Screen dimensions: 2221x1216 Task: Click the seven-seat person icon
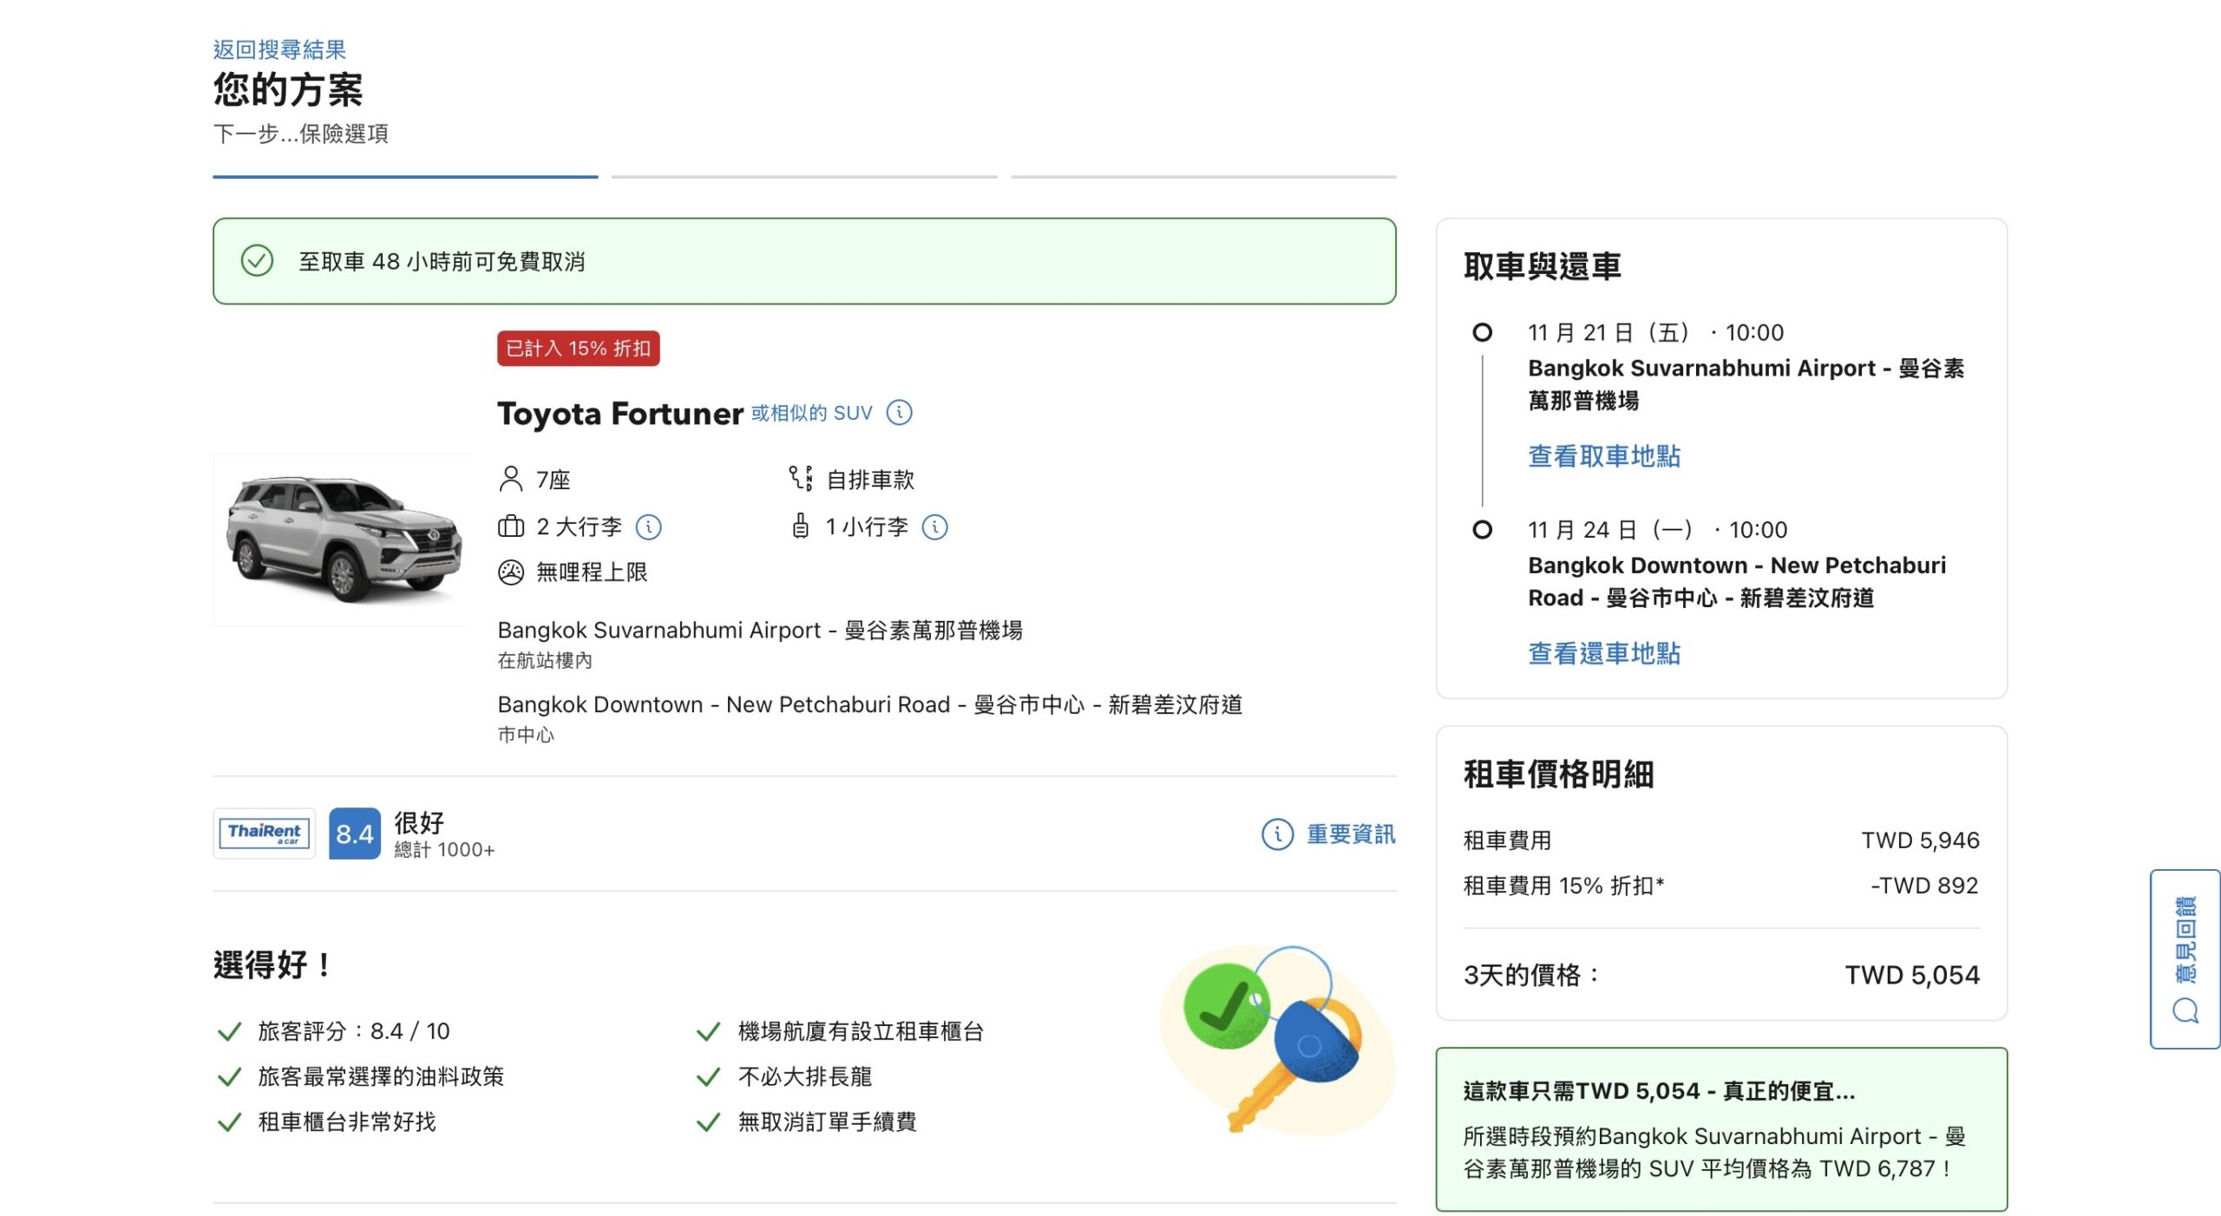pos(510,479)
